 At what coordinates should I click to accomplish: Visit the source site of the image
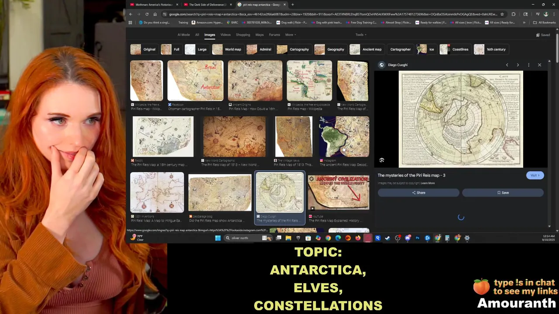[535, 175]
